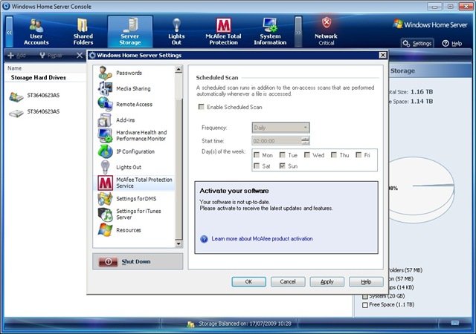The width and height of the screenshot is (476, 334).
Task: Close the Windows Home Server Settings dialog
Action: (x=382, y=55)
